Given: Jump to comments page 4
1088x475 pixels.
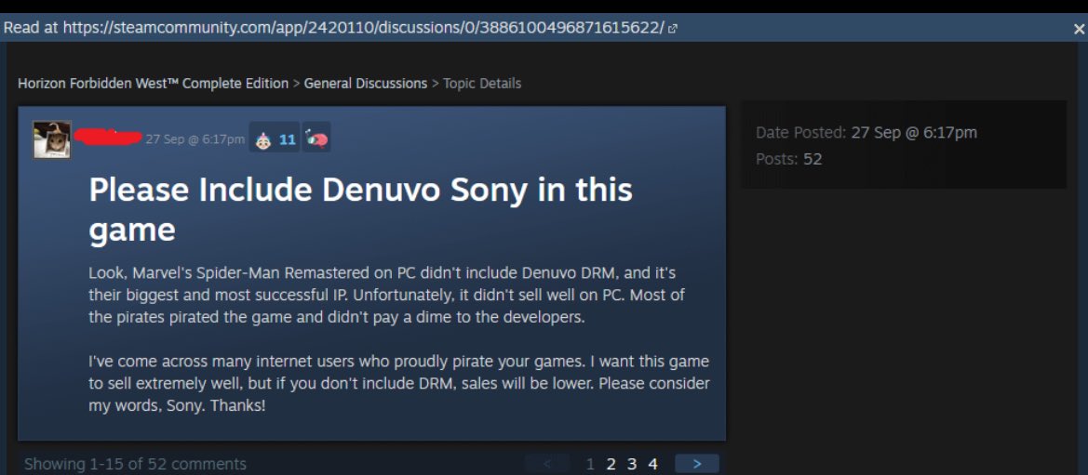Looking at the screenshot, I should (x=652, y=463).
